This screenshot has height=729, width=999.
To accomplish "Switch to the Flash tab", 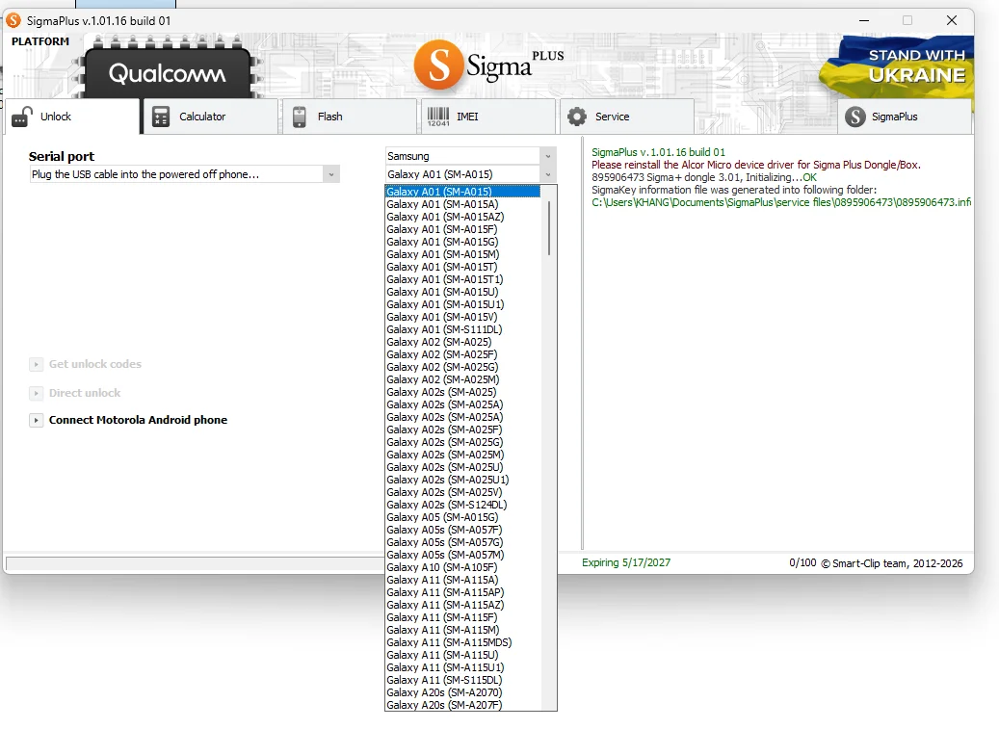I will click(x=350, y=117).
